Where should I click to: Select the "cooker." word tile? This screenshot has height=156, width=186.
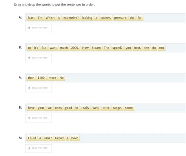pos(106,18)
